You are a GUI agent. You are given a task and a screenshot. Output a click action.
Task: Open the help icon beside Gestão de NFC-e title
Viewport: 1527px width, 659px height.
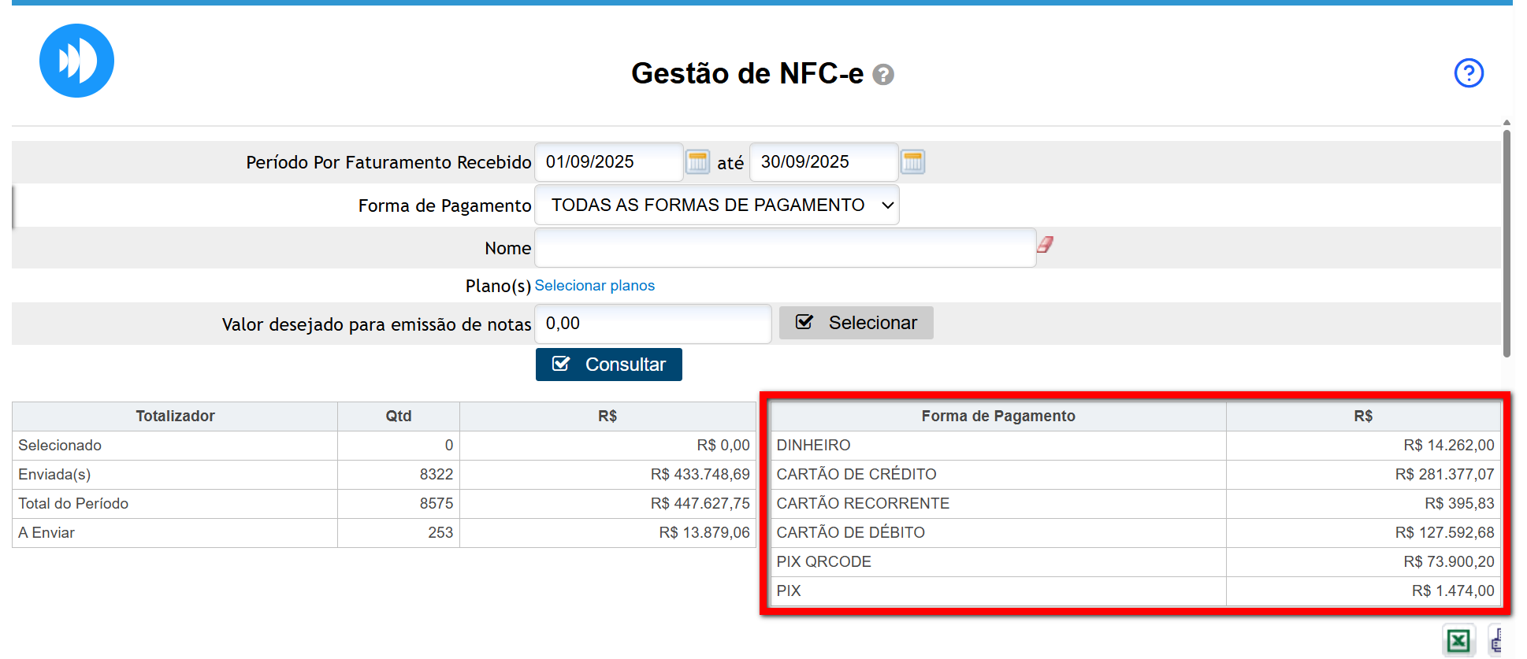[x=883, y=75]
